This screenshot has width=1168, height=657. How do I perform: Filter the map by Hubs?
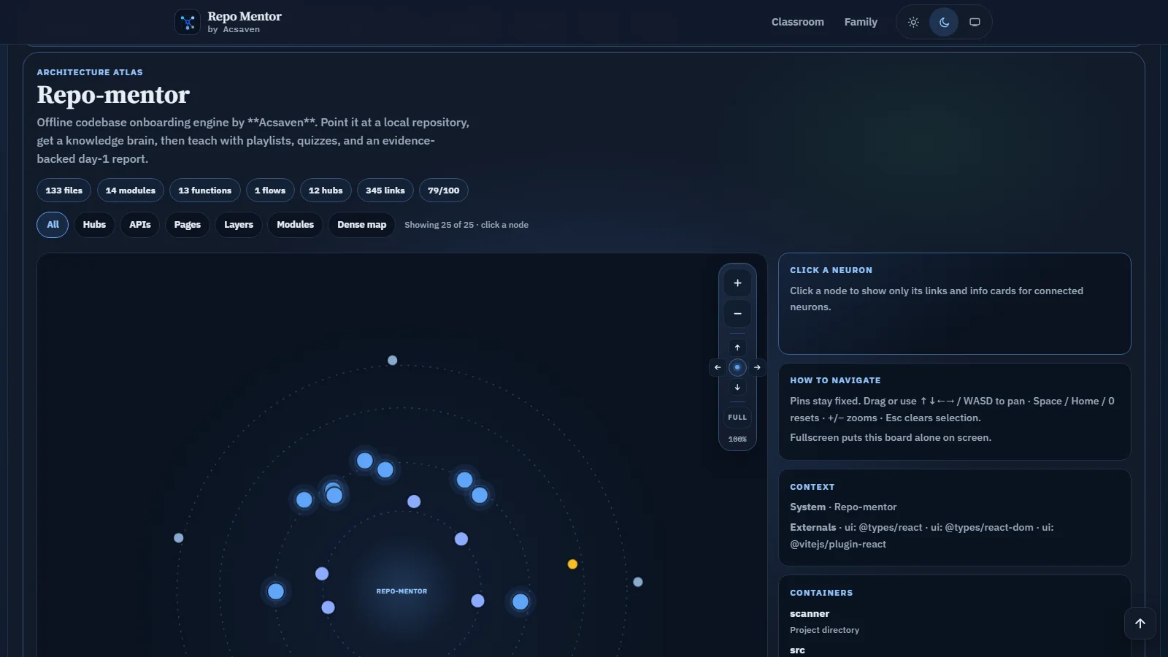[94, 225]
